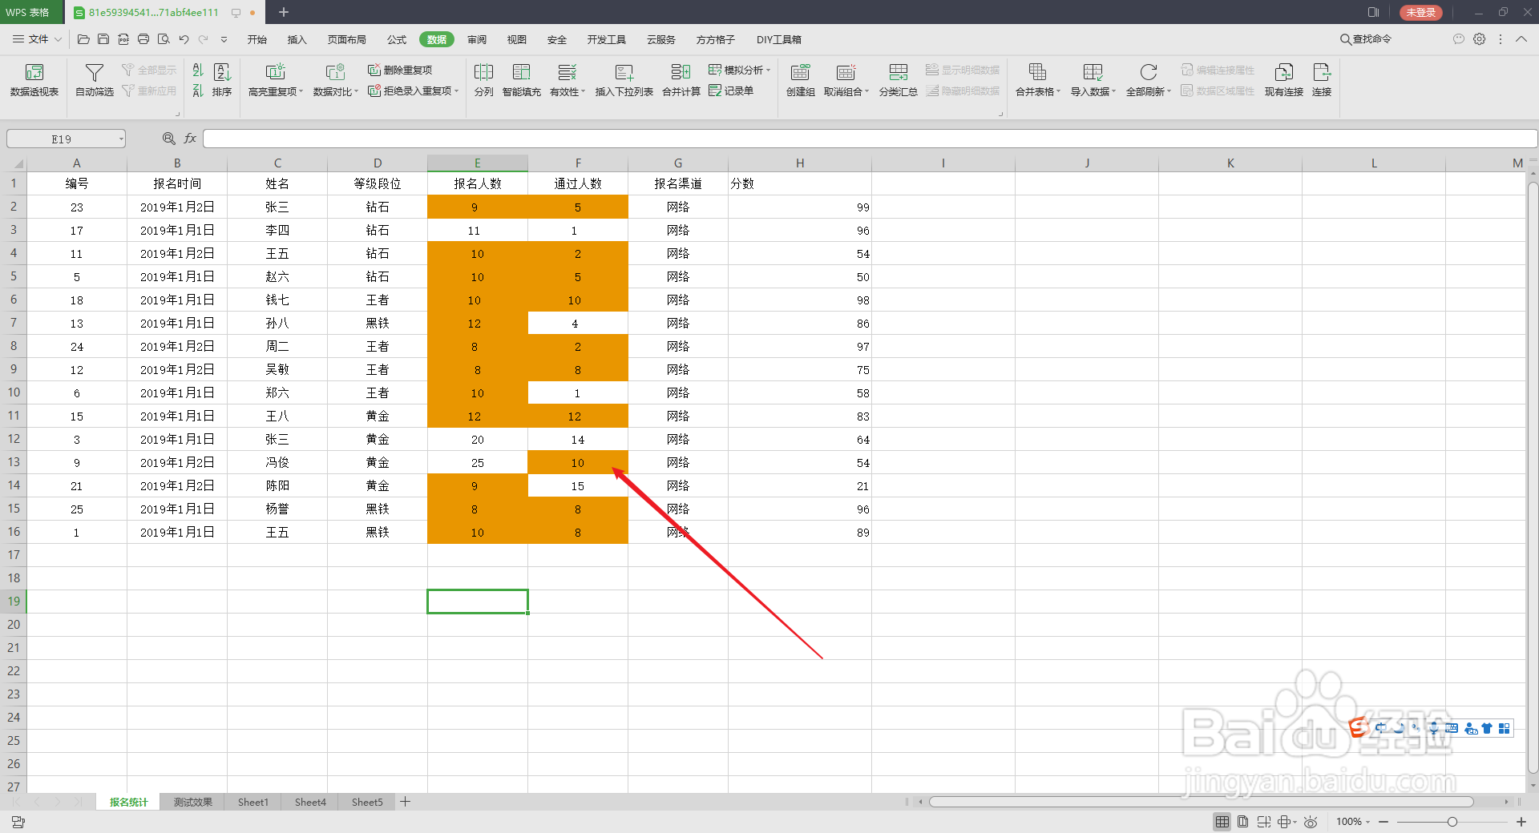Open a new document tab with plus
Image resolution: width=1539 pixels, height=833 pixels.
pos(284,12)
